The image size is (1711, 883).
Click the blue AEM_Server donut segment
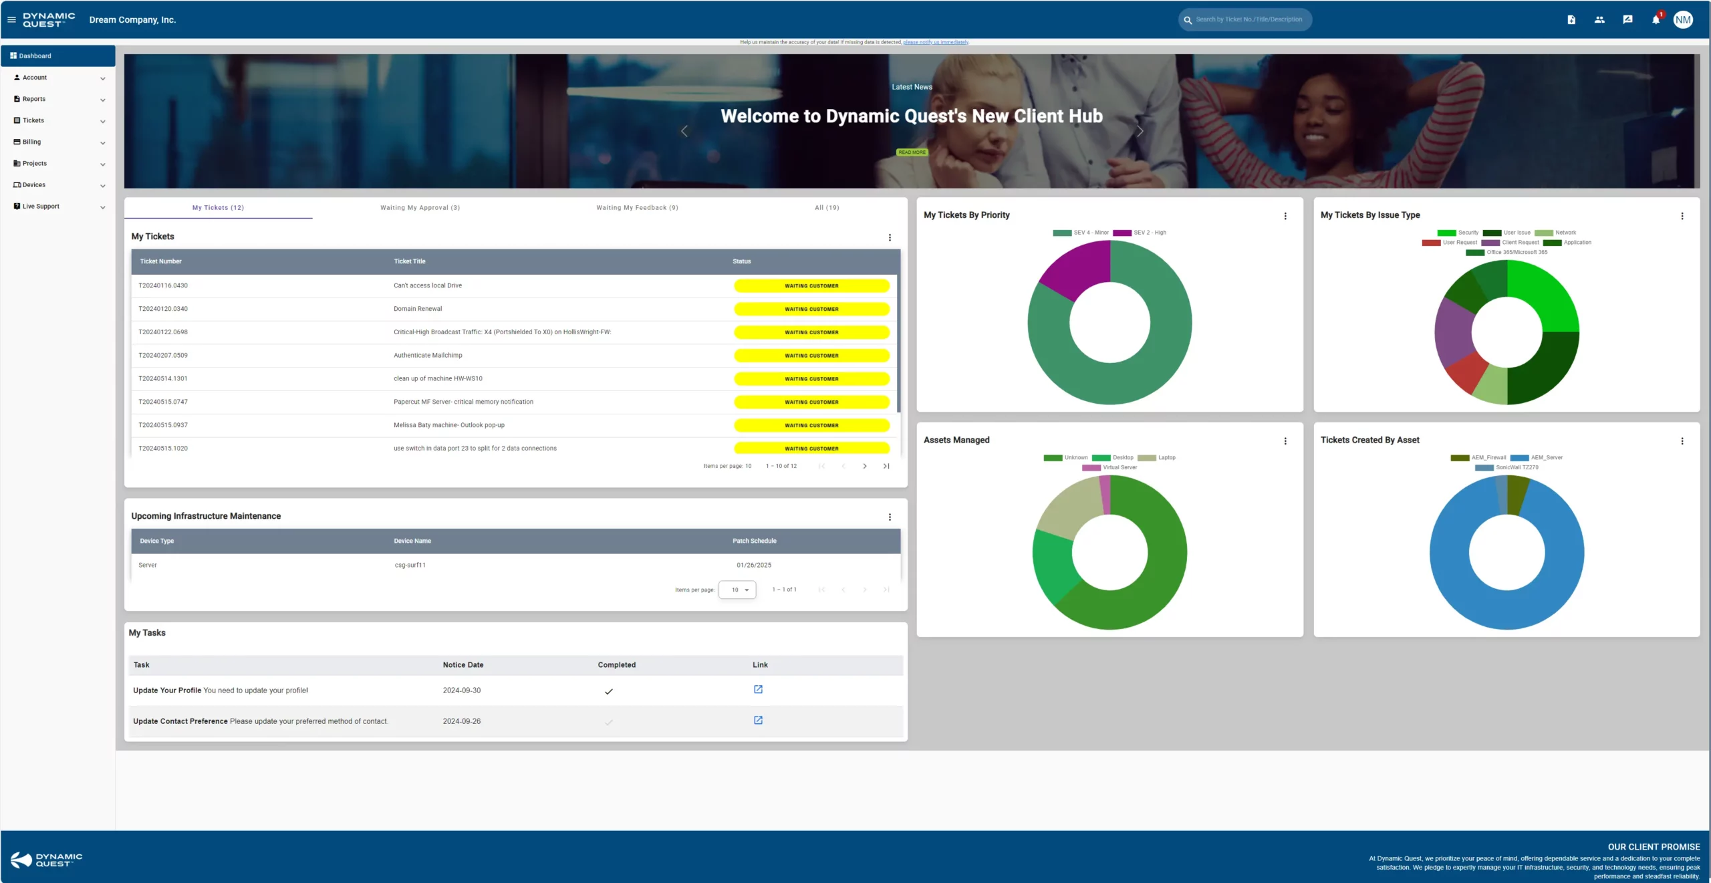point(1507,612)
